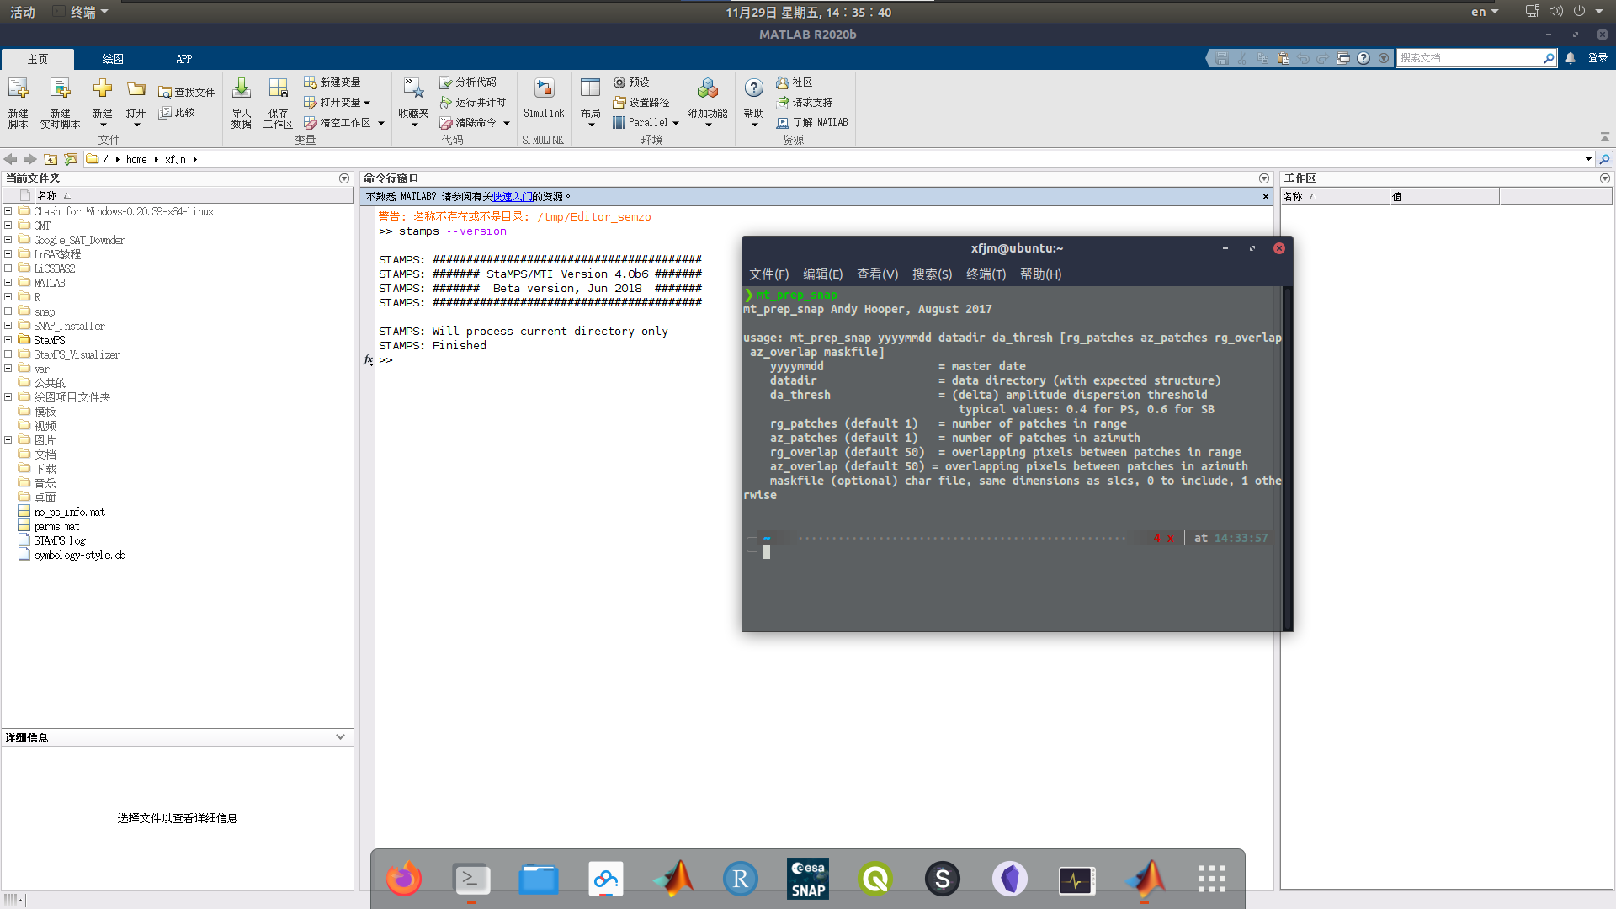1616x909 pixels.
Task: Select the Home tab
Action: pos(38,59)
